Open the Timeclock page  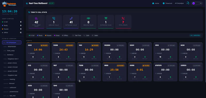(167, 3)
